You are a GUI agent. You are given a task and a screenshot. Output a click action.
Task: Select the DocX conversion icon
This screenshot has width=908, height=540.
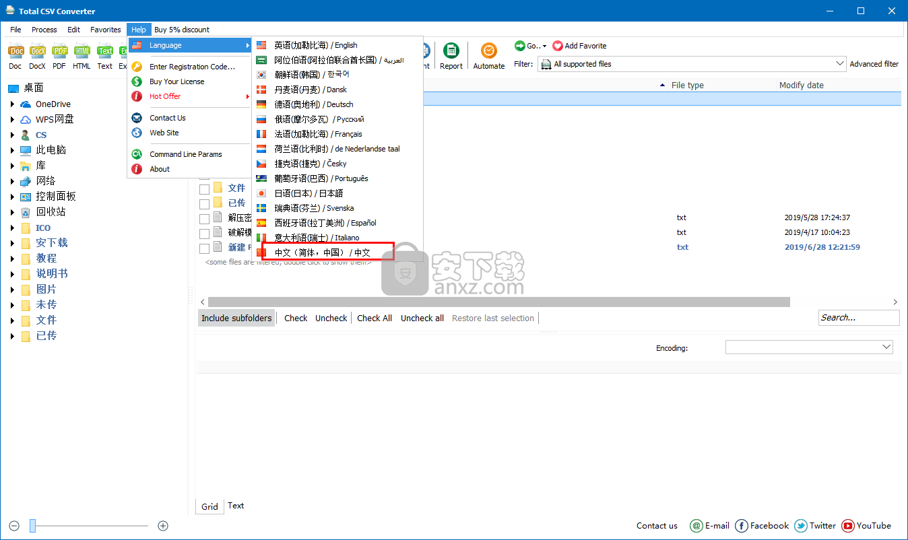[38, 51]
